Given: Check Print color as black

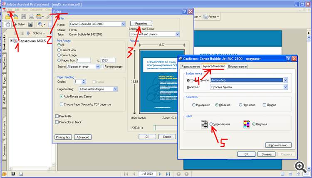Looking at the screenshot, I should (x=57, y=122).
